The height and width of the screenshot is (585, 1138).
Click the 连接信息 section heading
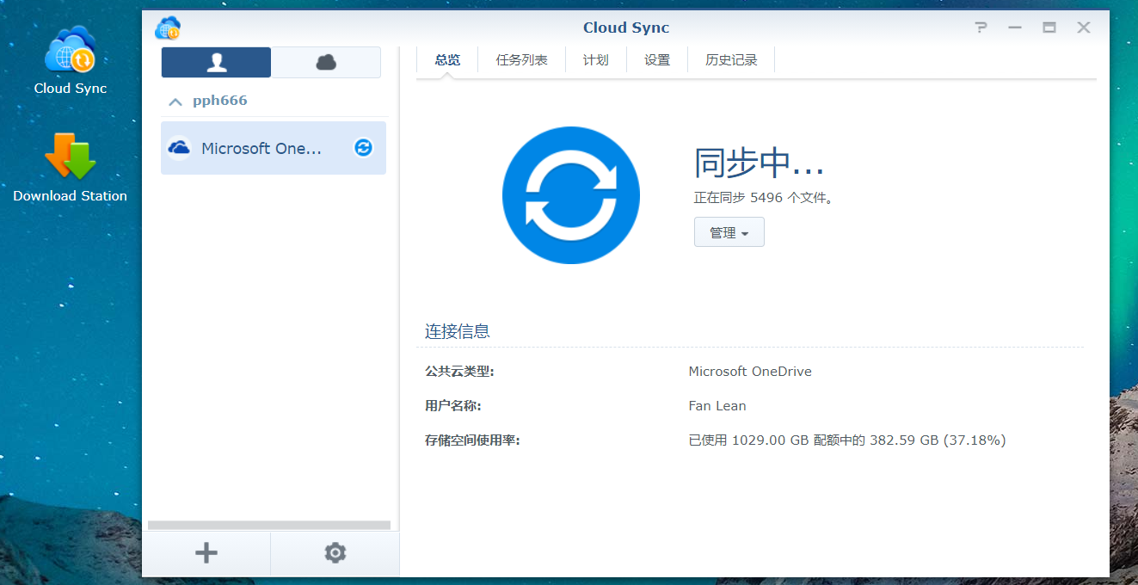click(458, 331)
